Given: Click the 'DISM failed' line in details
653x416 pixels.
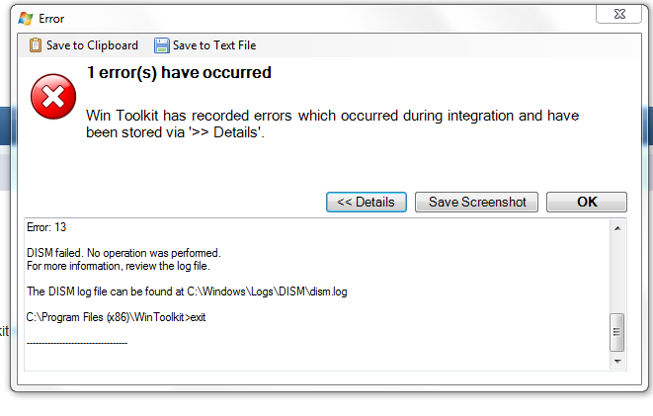Looking at the screenshot, I should tap(123, 253).
